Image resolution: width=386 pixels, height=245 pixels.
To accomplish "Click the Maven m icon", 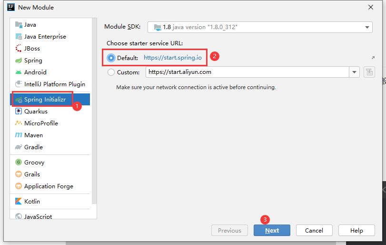I will 19,135.
